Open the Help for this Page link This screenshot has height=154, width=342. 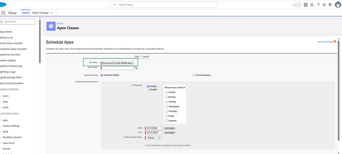(325, 42)
